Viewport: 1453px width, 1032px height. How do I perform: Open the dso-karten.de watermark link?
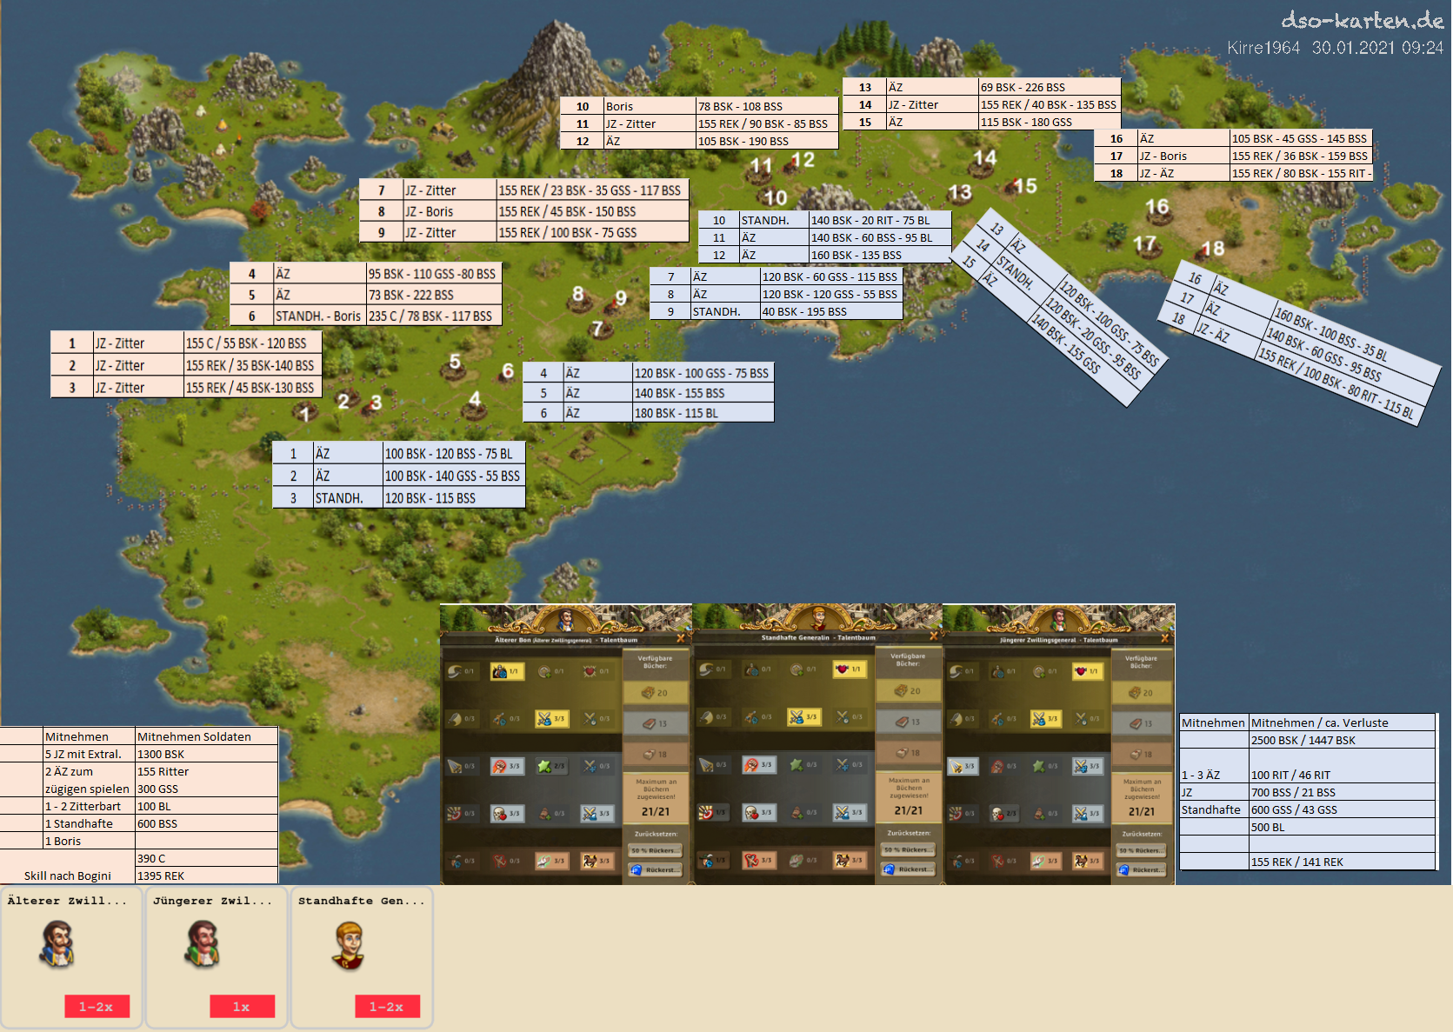coord(1362,21)
